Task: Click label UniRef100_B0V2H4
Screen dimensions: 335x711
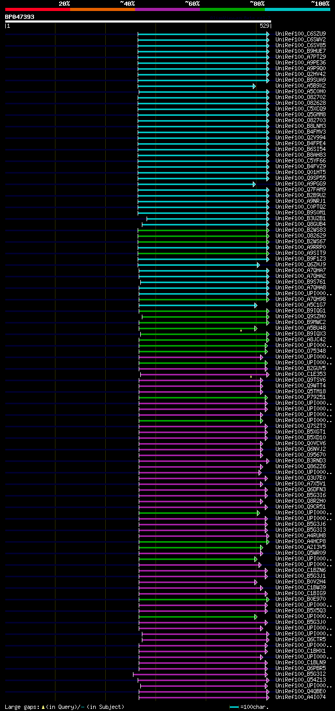Action: [300, 581]
